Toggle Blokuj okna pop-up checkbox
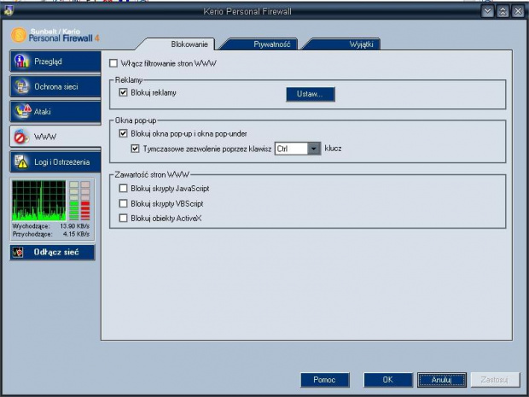Screen dimensions: 529x397 [124, 133]
